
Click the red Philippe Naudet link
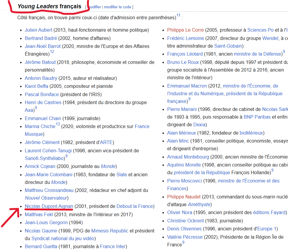pyautogui.click(x=184, y=197)
